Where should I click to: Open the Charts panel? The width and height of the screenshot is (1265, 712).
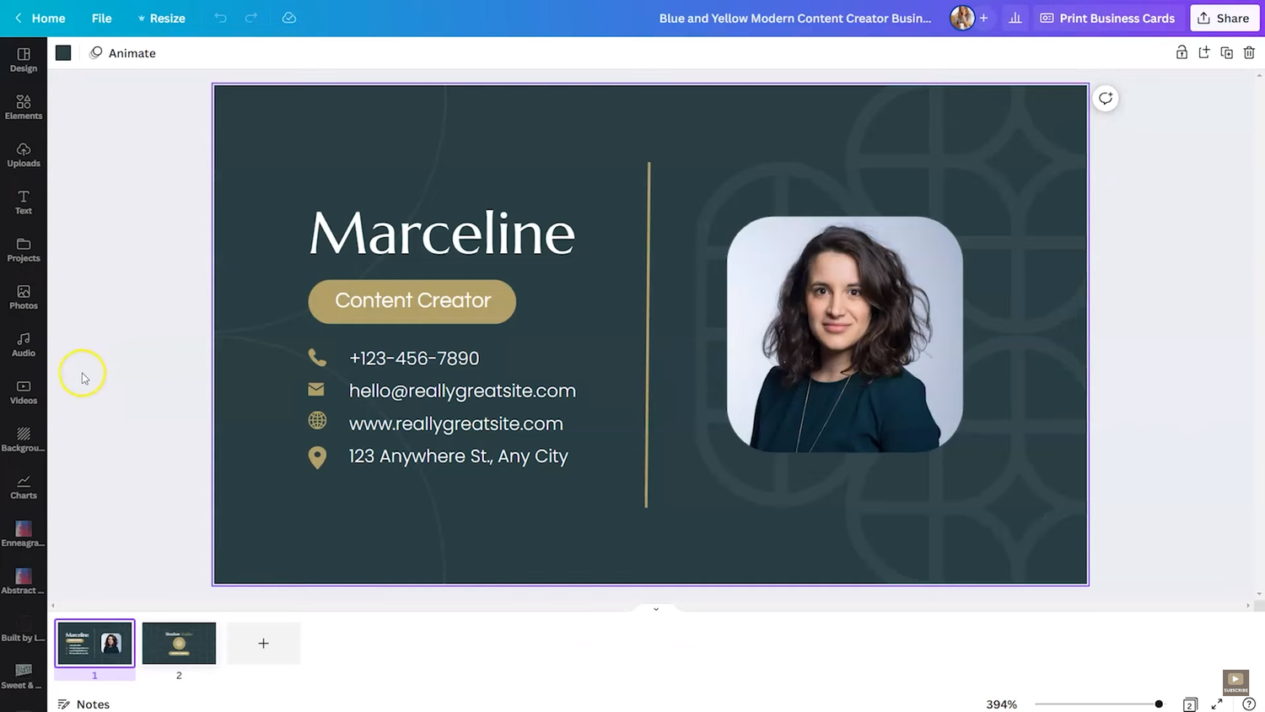pyautogui.click(x=23, y=486)
